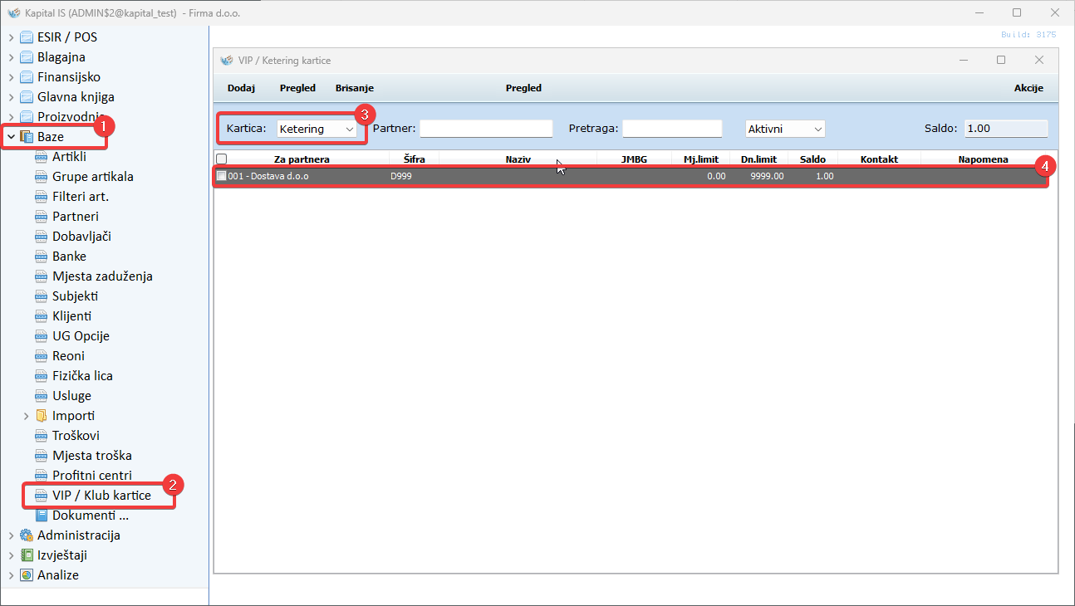1075x606 pixels.
Task: Open VIP / Klub kartice from the tree
Action: (101, 496)
